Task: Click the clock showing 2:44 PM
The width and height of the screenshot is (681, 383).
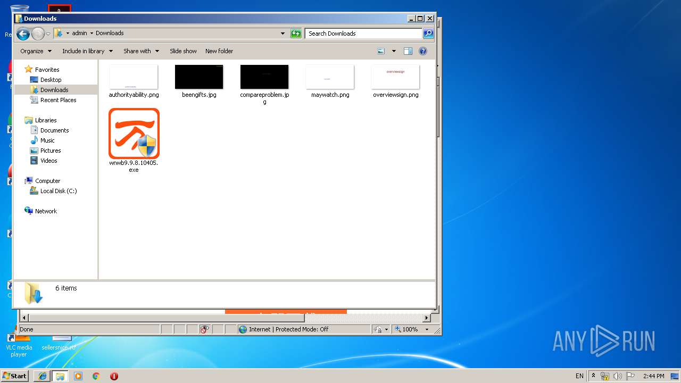Action: pos(653,376)
